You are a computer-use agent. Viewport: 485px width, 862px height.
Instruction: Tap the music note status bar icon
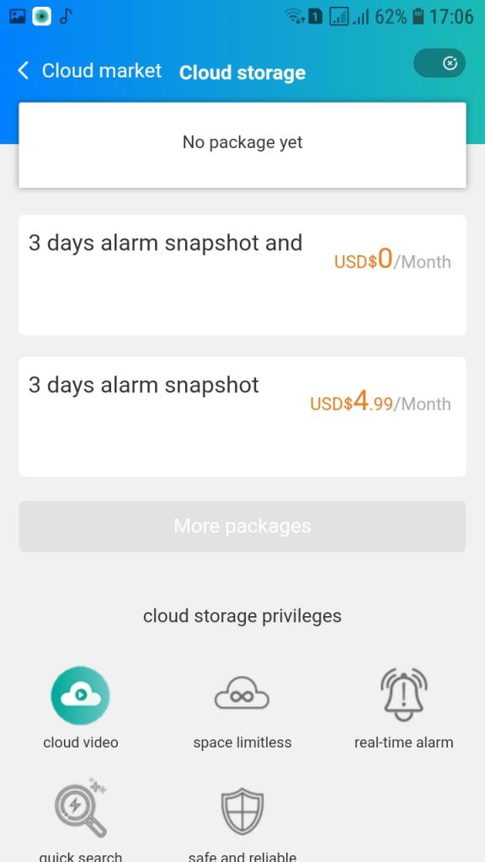[66, 17]
